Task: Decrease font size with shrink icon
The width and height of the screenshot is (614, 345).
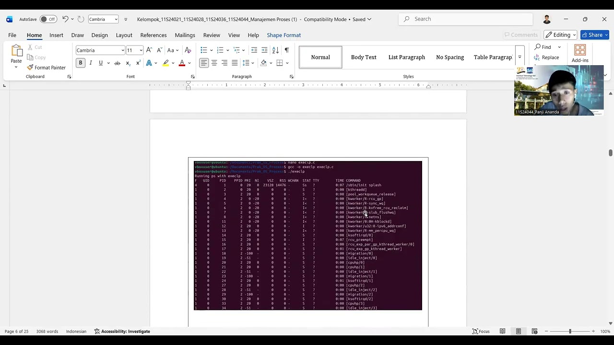Action: coord(159,50)
